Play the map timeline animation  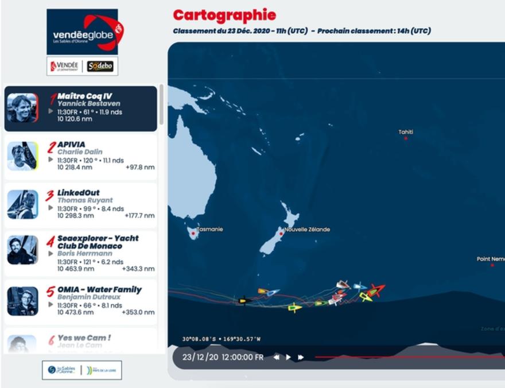289,357
